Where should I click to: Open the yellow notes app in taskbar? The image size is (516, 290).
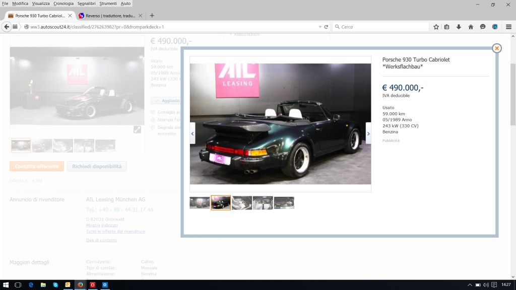(x=68, y=285)
